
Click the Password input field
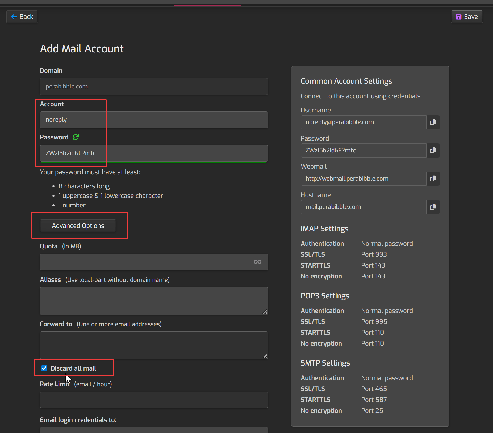(154, 153)
